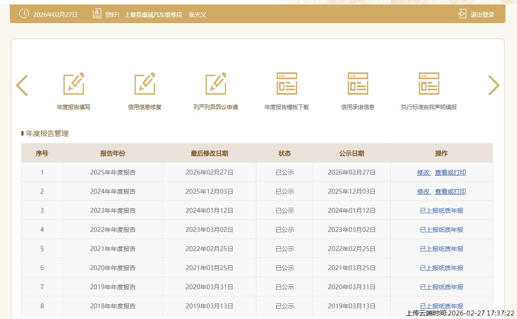The image size is (517, 319).
Task: Click the user profile icon beside 您好
Action: click(x=97, y=14)
